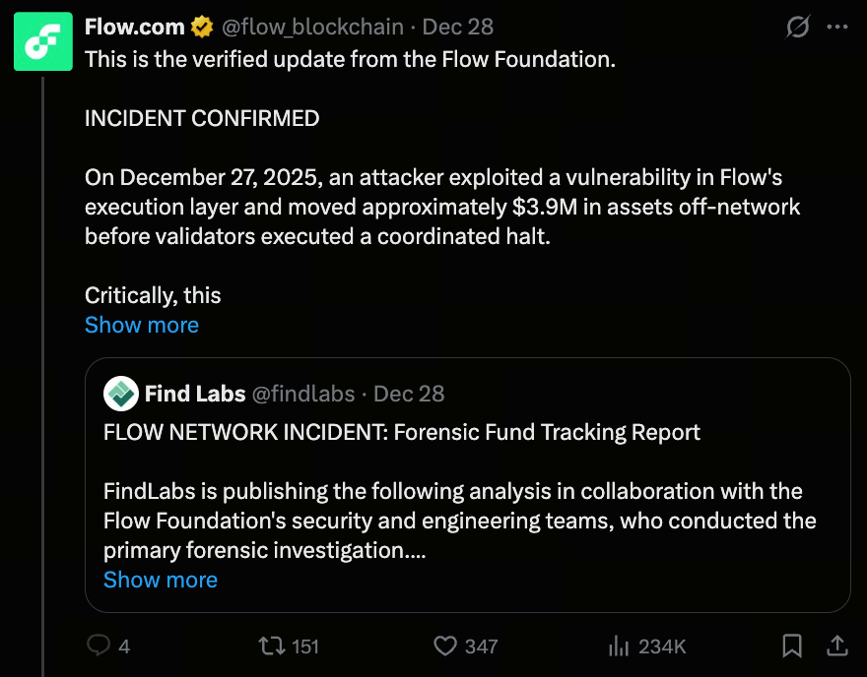
Task: Click the @findlabs handle in the quote
Action: [x=303, y=394]
